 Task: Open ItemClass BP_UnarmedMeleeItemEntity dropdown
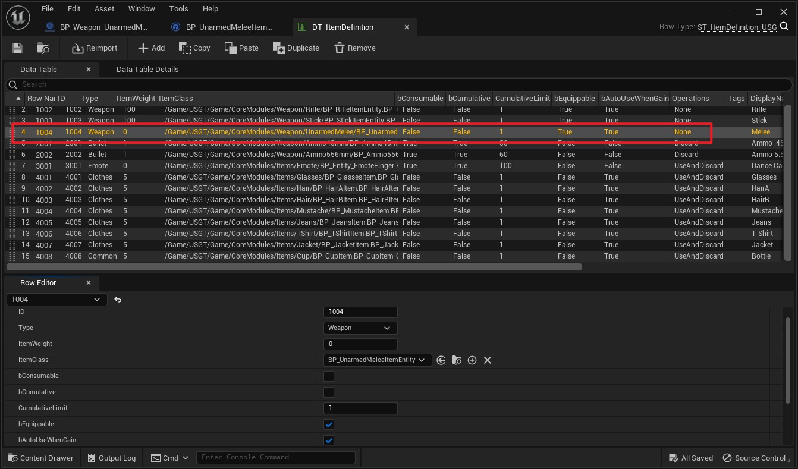(378, 360)
